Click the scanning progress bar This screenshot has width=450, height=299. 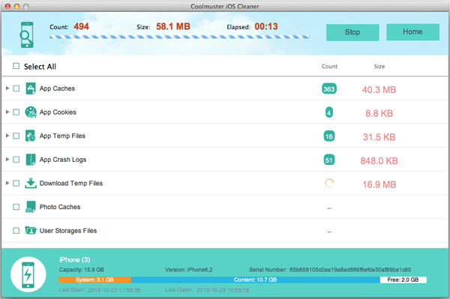pyautogui.click(x=179, y=37)
